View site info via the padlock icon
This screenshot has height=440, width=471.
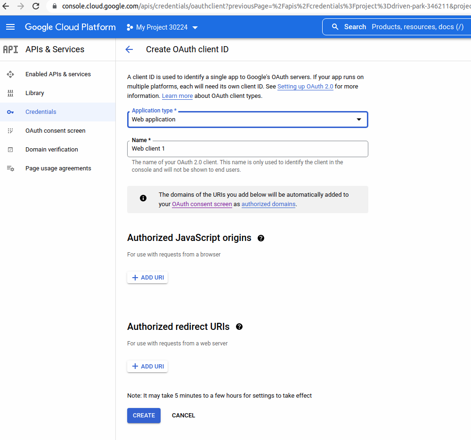tap(54, 6)
